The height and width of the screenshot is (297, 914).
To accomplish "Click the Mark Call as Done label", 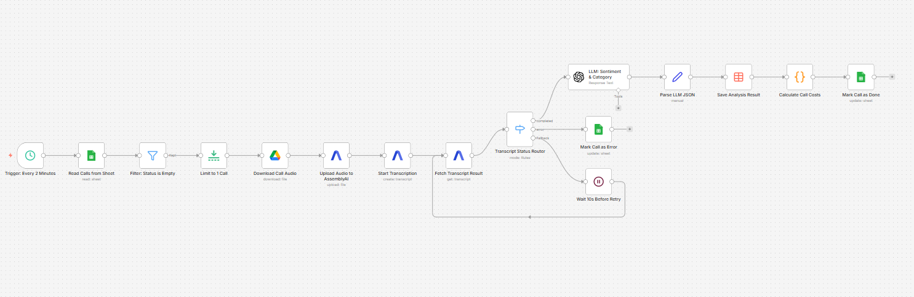I will [x=860, y=95].
